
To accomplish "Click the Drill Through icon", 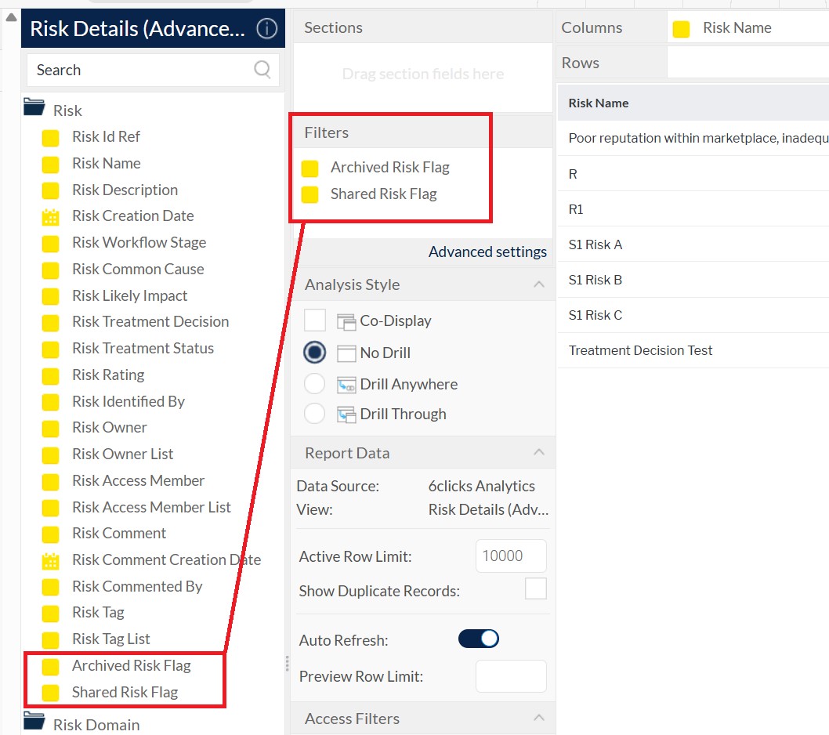I will 346,415.
